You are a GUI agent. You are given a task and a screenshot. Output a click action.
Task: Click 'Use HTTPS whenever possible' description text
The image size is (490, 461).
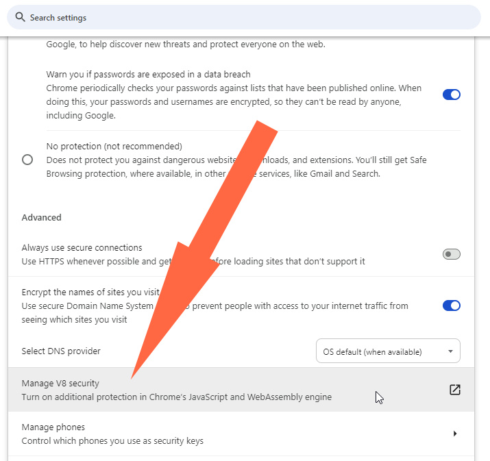click(x=193, y=262)
